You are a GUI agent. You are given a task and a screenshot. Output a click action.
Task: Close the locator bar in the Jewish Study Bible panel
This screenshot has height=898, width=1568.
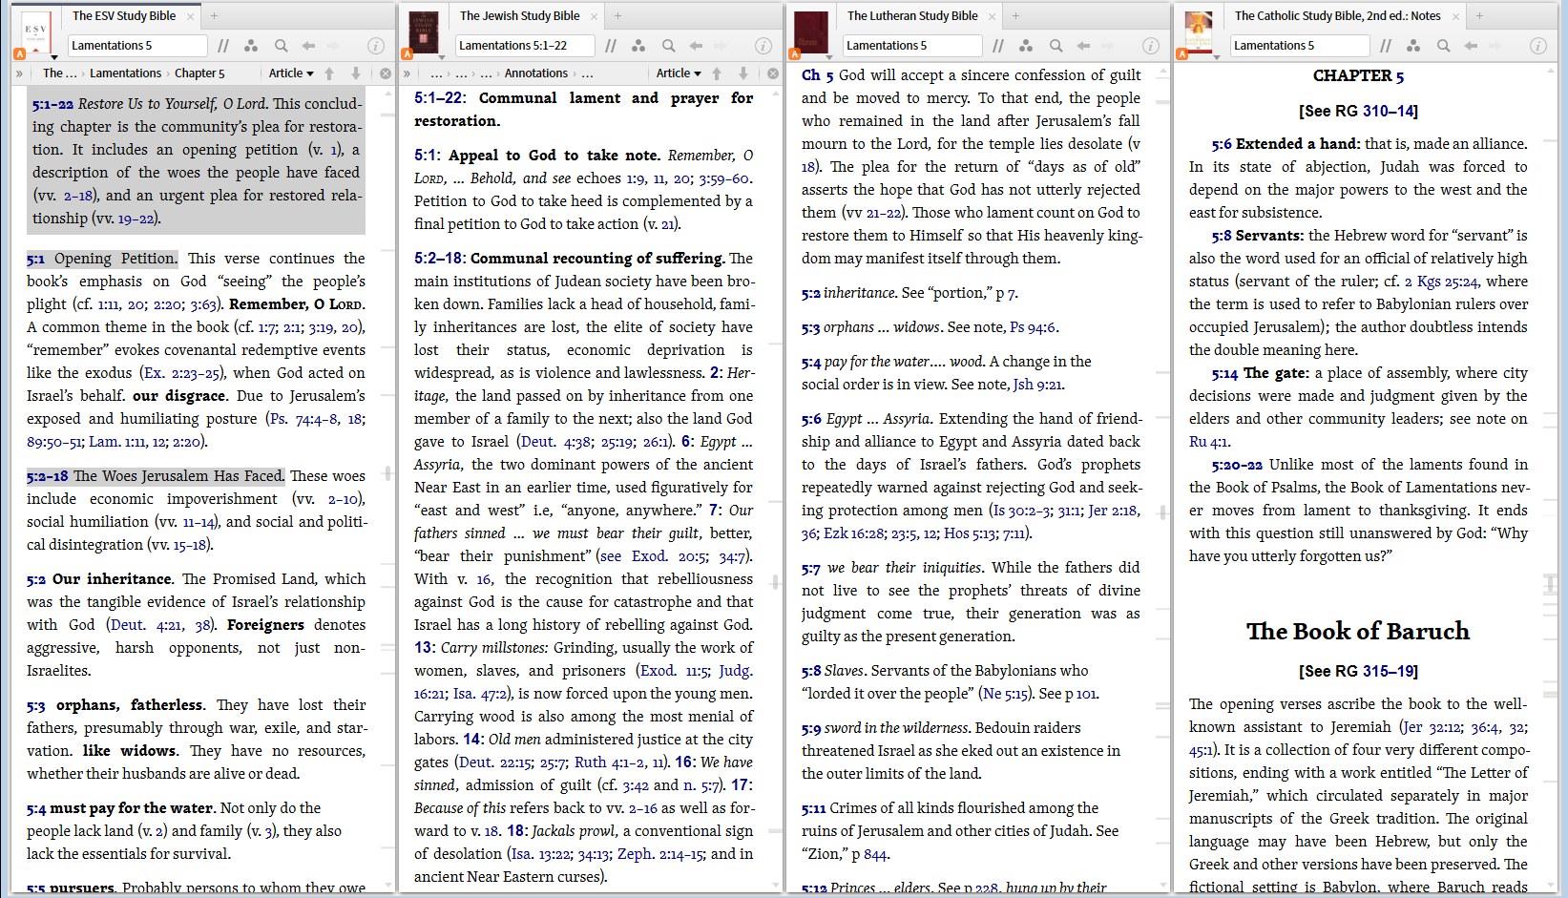click(773, 73)
